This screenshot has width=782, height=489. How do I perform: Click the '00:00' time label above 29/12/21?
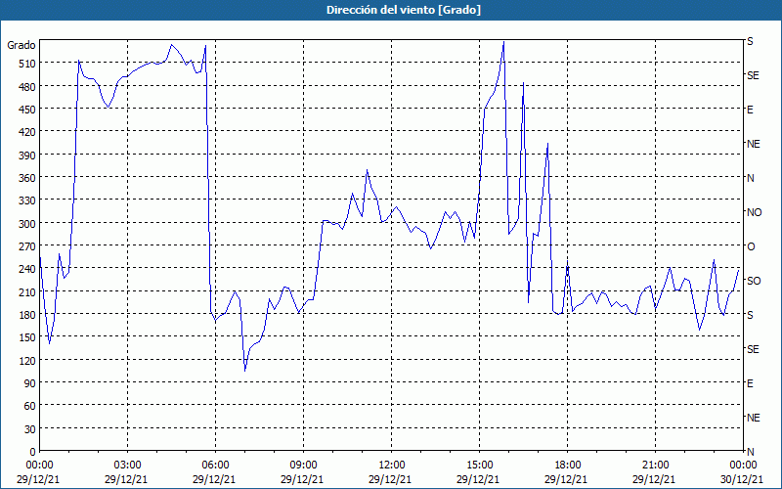point(39,466)
